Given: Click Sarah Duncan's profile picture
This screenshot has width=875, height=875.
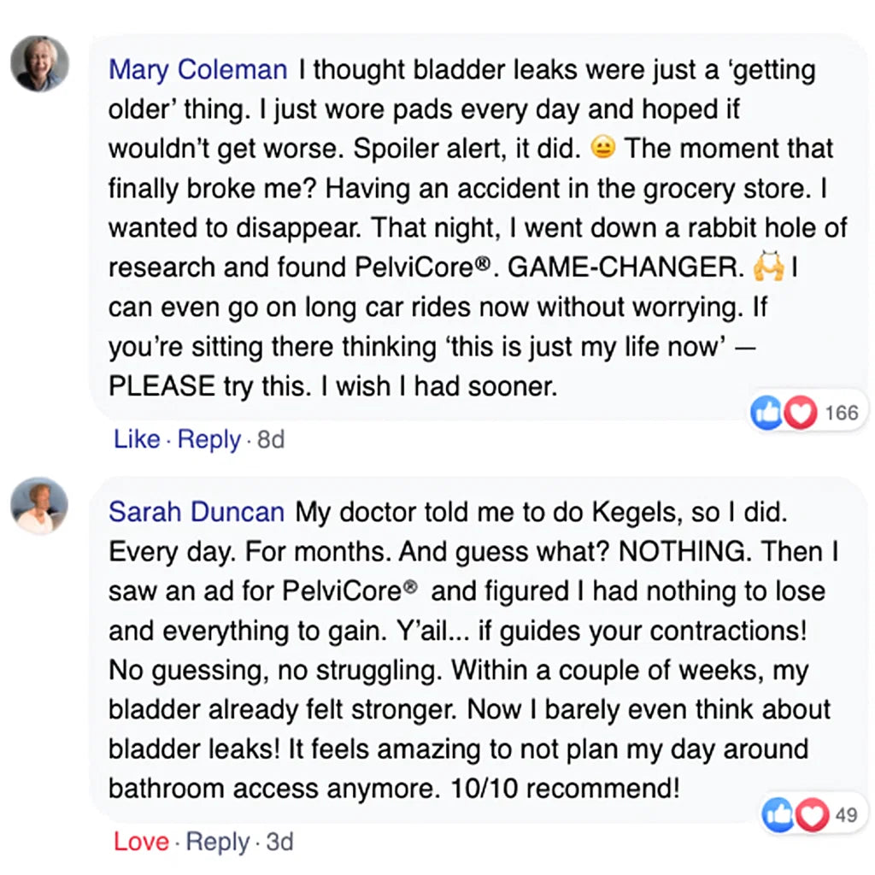Looking at the screenshot, I should 39,505.
